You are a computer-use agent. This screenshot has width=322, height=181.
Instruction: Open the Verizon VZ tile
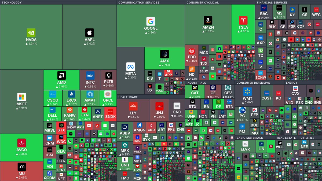(x=150, y=88)
